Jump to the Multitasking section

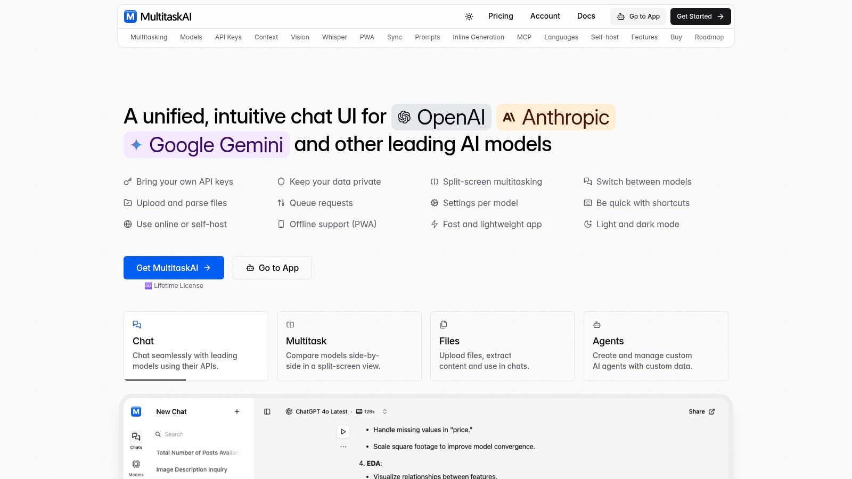149,37
